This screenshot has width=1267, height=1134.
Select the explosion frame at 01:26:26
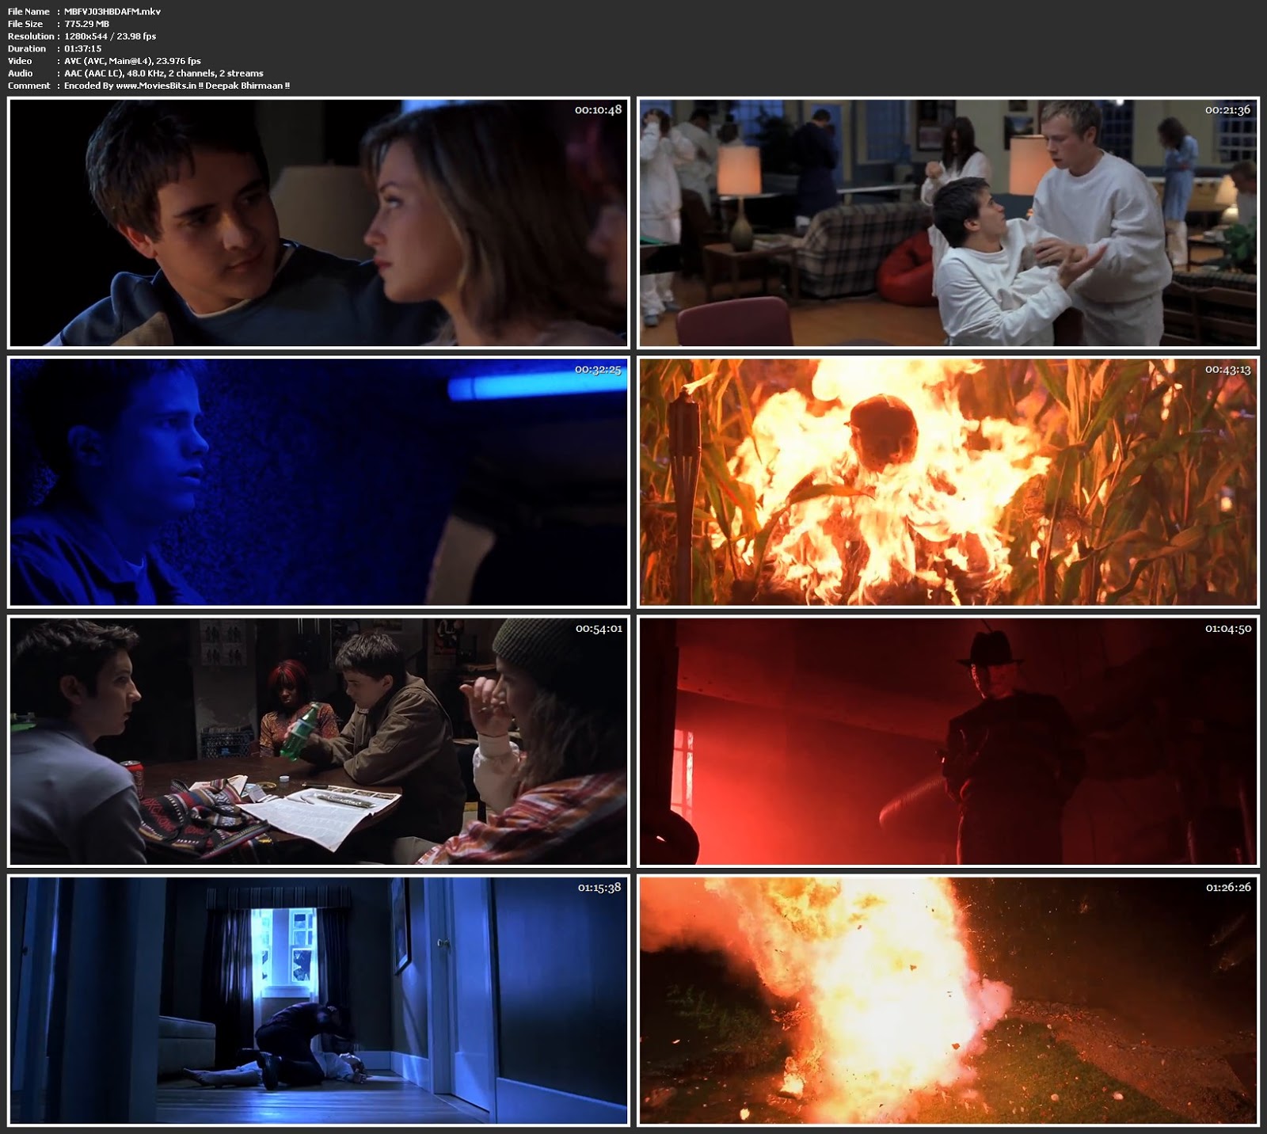point(948,1000)
